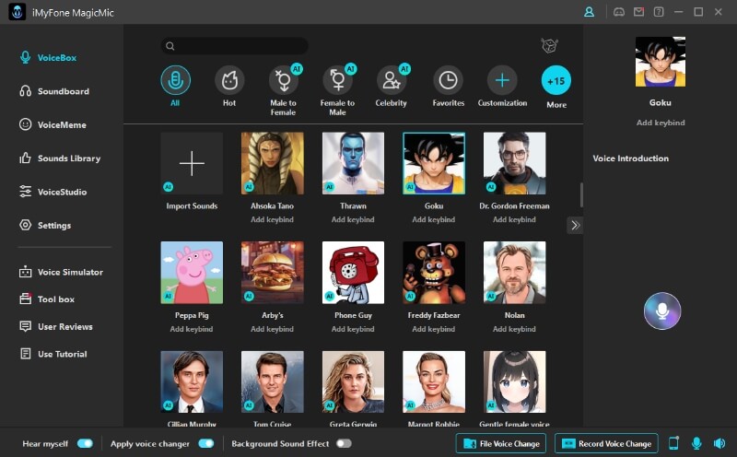The image size is (737, 457).
Task: Select the Margot Robbie voice
Action: click(x=434, y=381)
